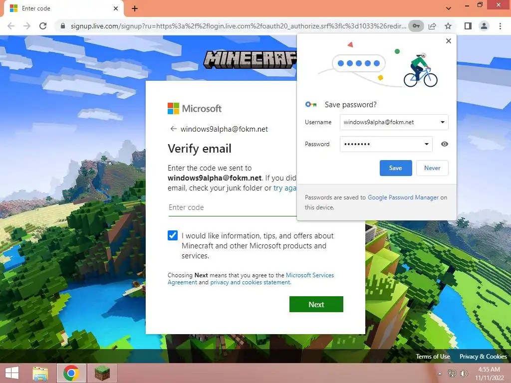Click the browser forward arrow
The height and width of the screenshot is (383, 511).
[27, 26]
